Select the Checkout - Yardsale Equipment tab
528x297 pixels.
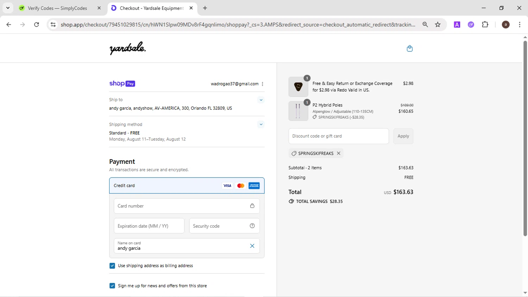[x=151, y=8]
